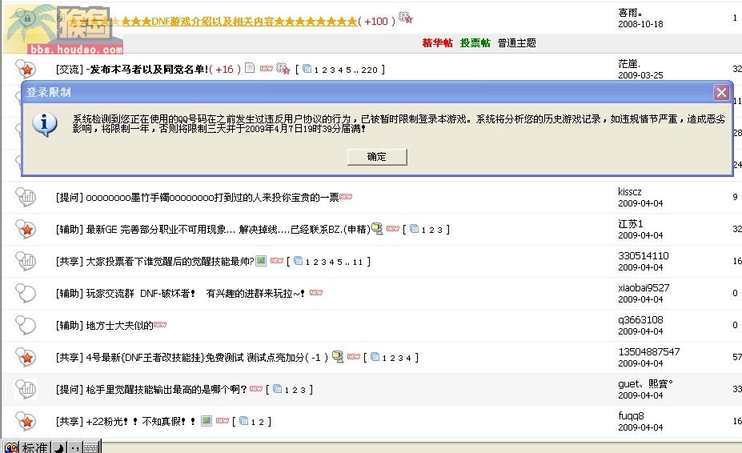The height and width of the screenshot is (453, 742).
Task: Open author fuqq8 profile
Action: point(631,416)
